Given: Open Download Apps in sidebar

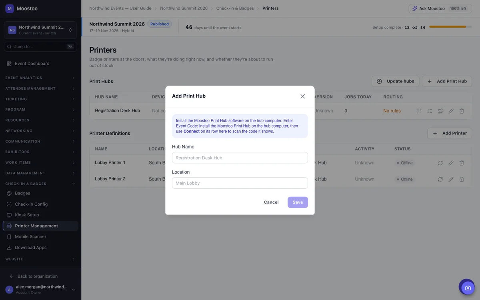Looking at the screenshot, I should point(40,248).
